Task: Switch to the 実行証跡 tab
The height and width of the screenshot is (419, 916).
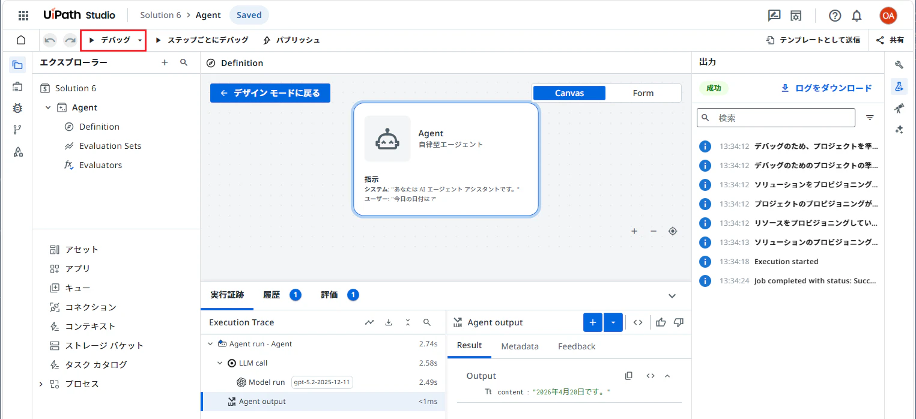Action: (x=227, y=295)
